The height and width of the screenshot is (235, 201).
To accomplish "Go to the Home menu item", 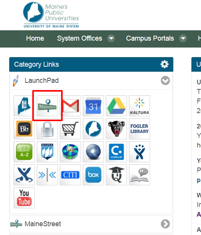I will coord(35,38).
